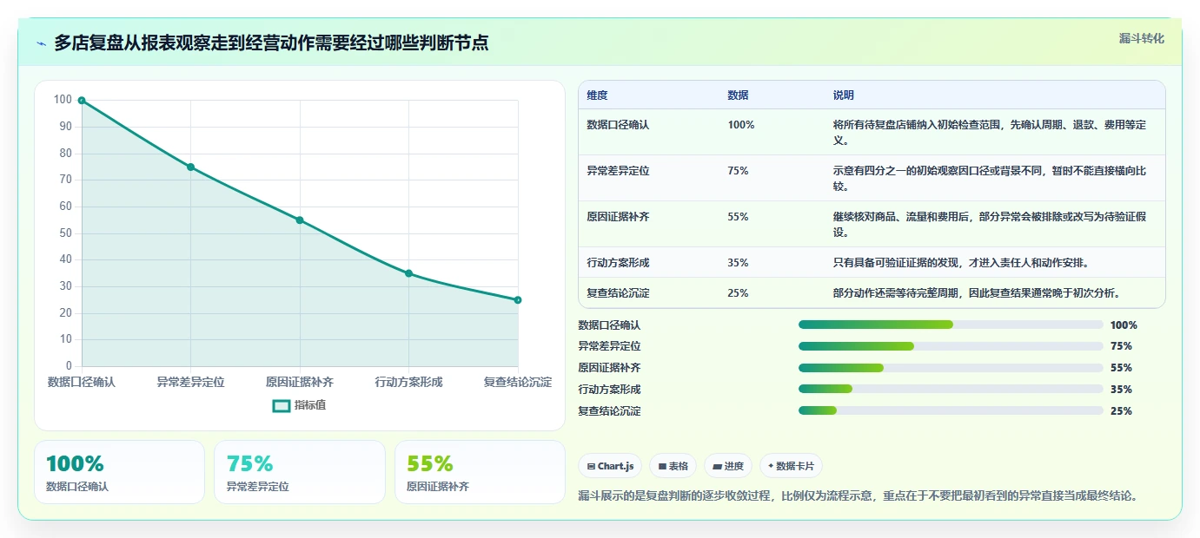The width and height of the screenshot is (1200, 538).
Task: Click the 漏斗转化 label in header
Action: [x=1141, y=38]
